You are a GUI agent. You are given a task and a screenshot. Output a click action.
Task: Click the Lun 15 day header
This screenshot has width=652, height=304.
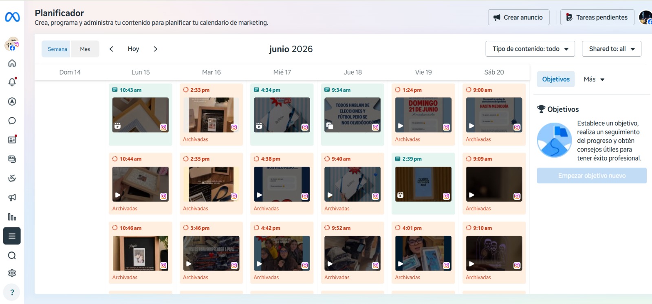pos(141,72)
